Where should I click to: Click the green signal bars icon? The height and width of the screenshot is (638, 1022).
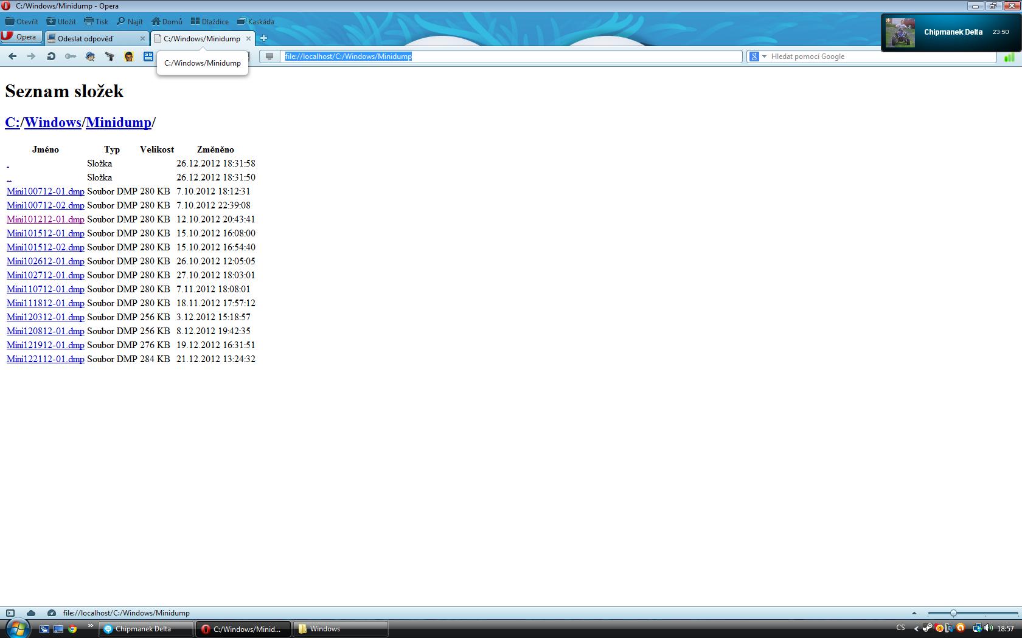(1009, 57)
